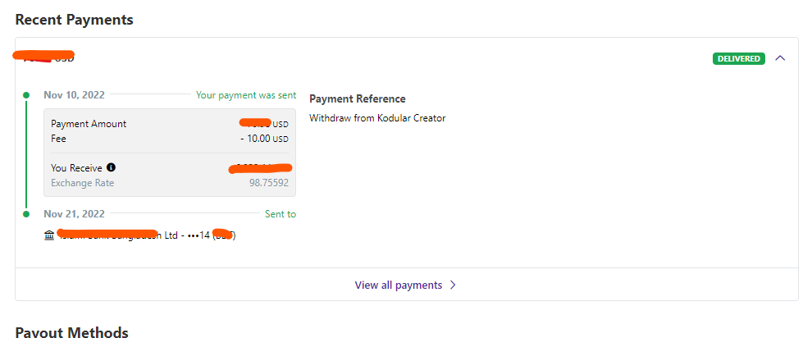Click the info icon beside You Receive
This screenshot has width=812, height=338.
[x=112, y=168]
